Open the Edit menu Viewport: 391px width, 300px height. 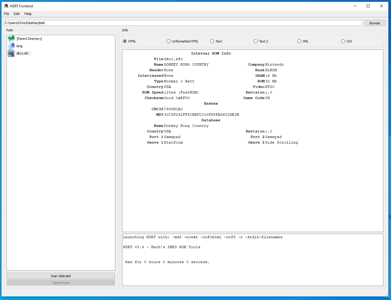17,14
